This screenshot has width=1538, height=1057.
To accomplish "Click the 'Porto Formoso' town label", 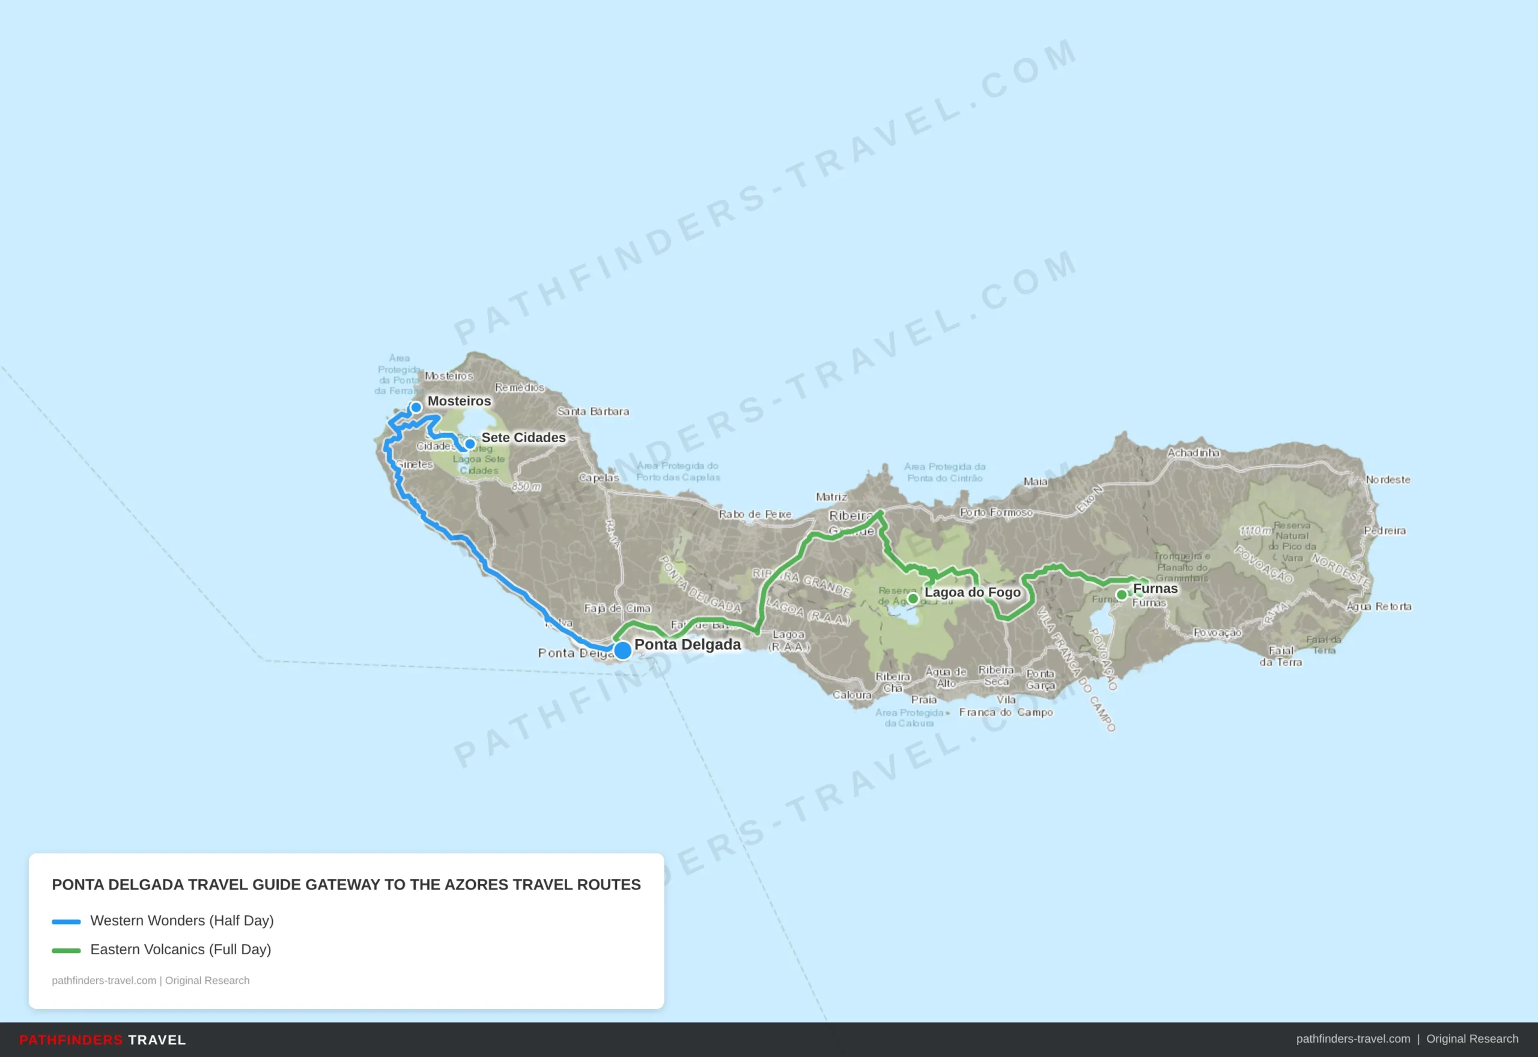I will point(996,512).
